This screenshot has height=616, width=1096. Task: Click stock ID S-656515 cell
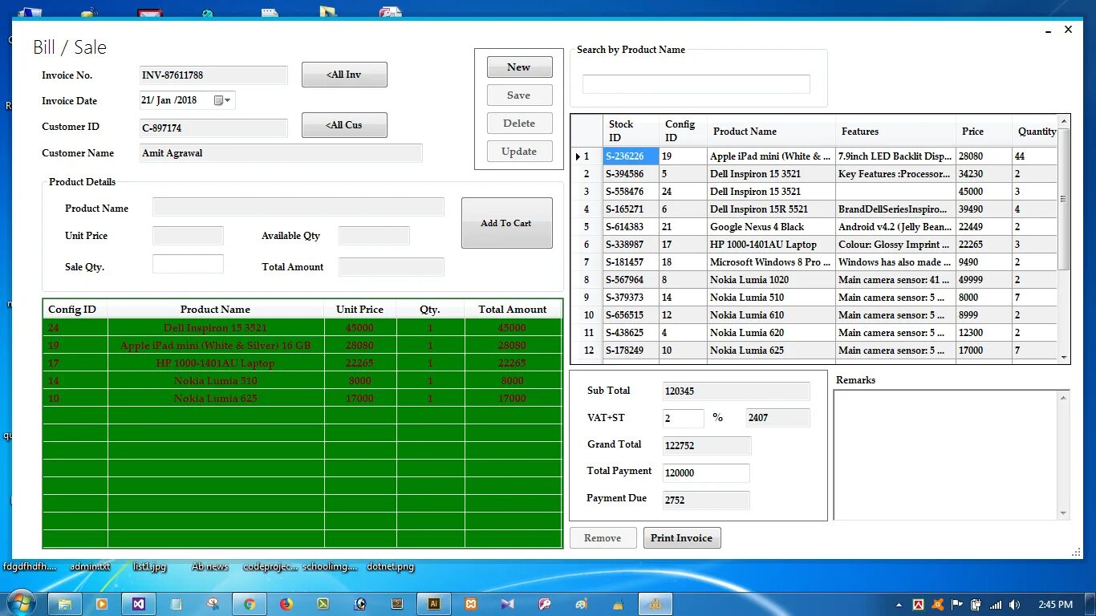(x=630, y=315)
